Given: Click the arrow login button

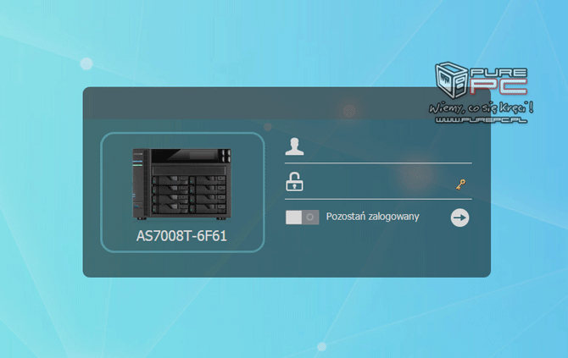Looking at the screenshot, I should tap(459, 218).
